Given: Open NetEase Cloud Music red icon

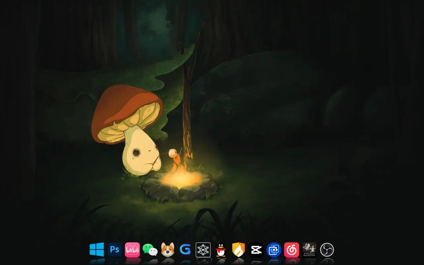Looking at the screenshot, I should [x=291, y=250].
